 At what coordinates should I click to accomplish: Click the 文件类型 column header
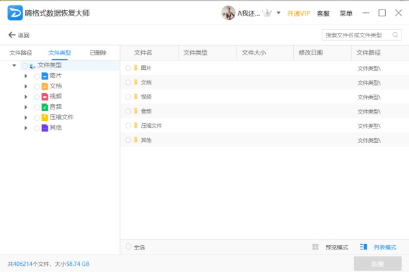point(196,52)
